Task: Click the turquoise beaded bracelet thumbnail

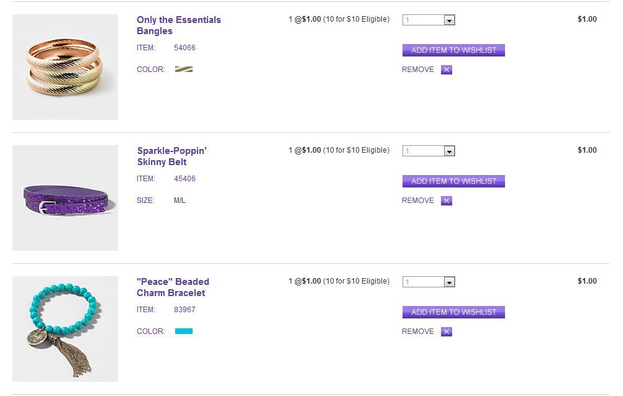Action: (x=65, y=329)
